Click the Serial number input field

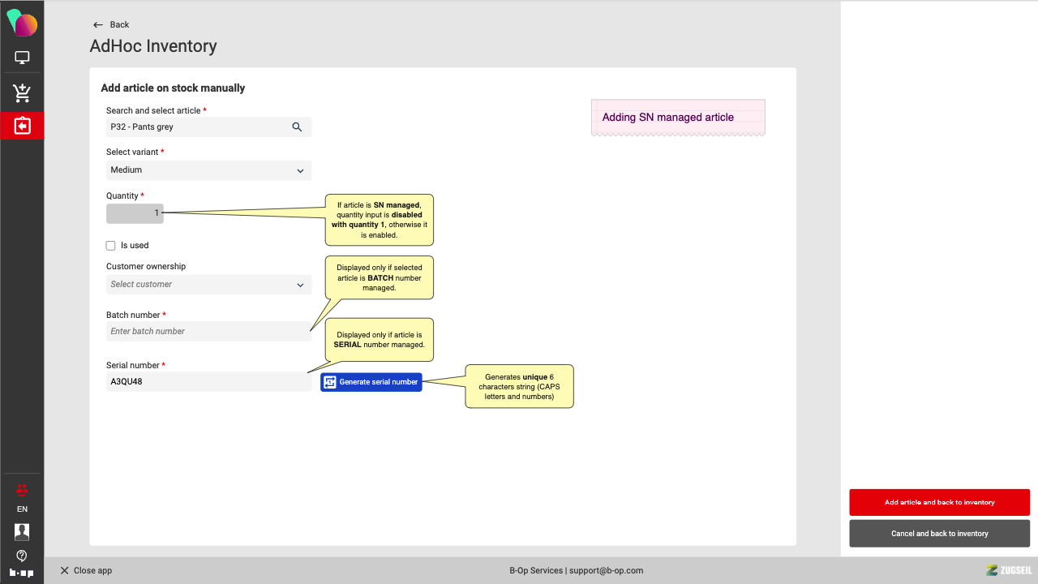point(208,382)
